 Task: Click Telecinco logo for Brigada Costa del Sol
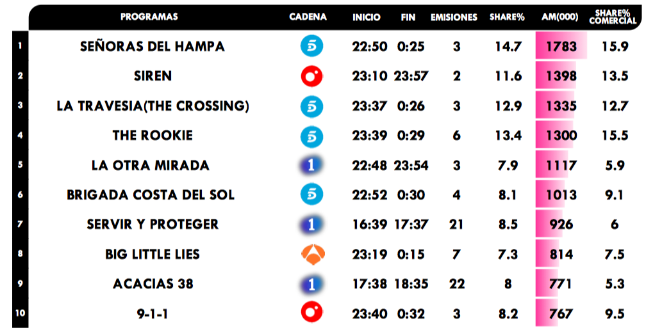click(x=311, y=194)
